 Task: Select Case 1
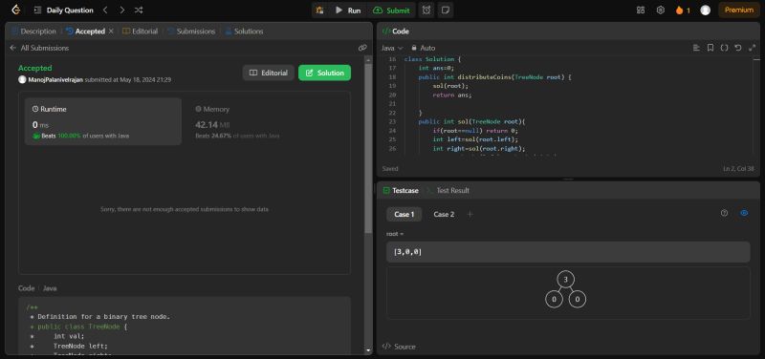tap(404, 214)
